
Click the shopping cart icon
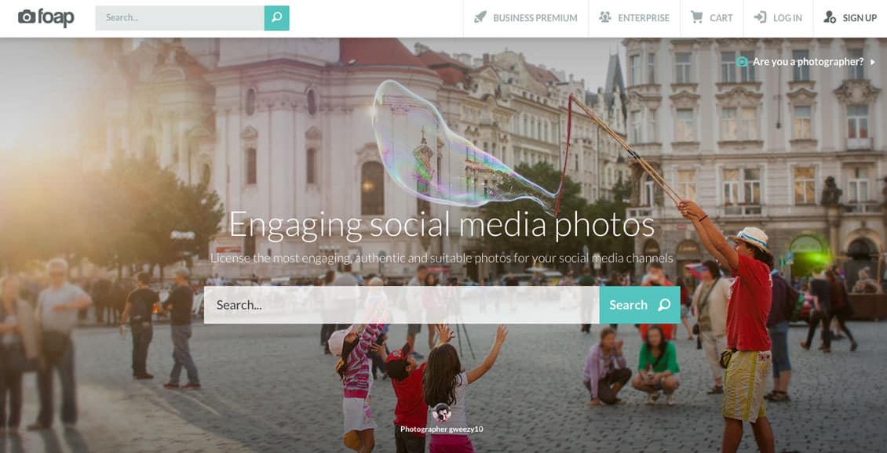(x=696, y=17)
